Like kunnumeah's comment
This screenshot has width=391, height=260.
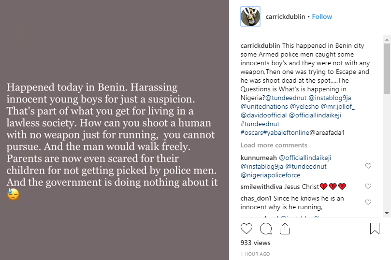pos(368,166)
